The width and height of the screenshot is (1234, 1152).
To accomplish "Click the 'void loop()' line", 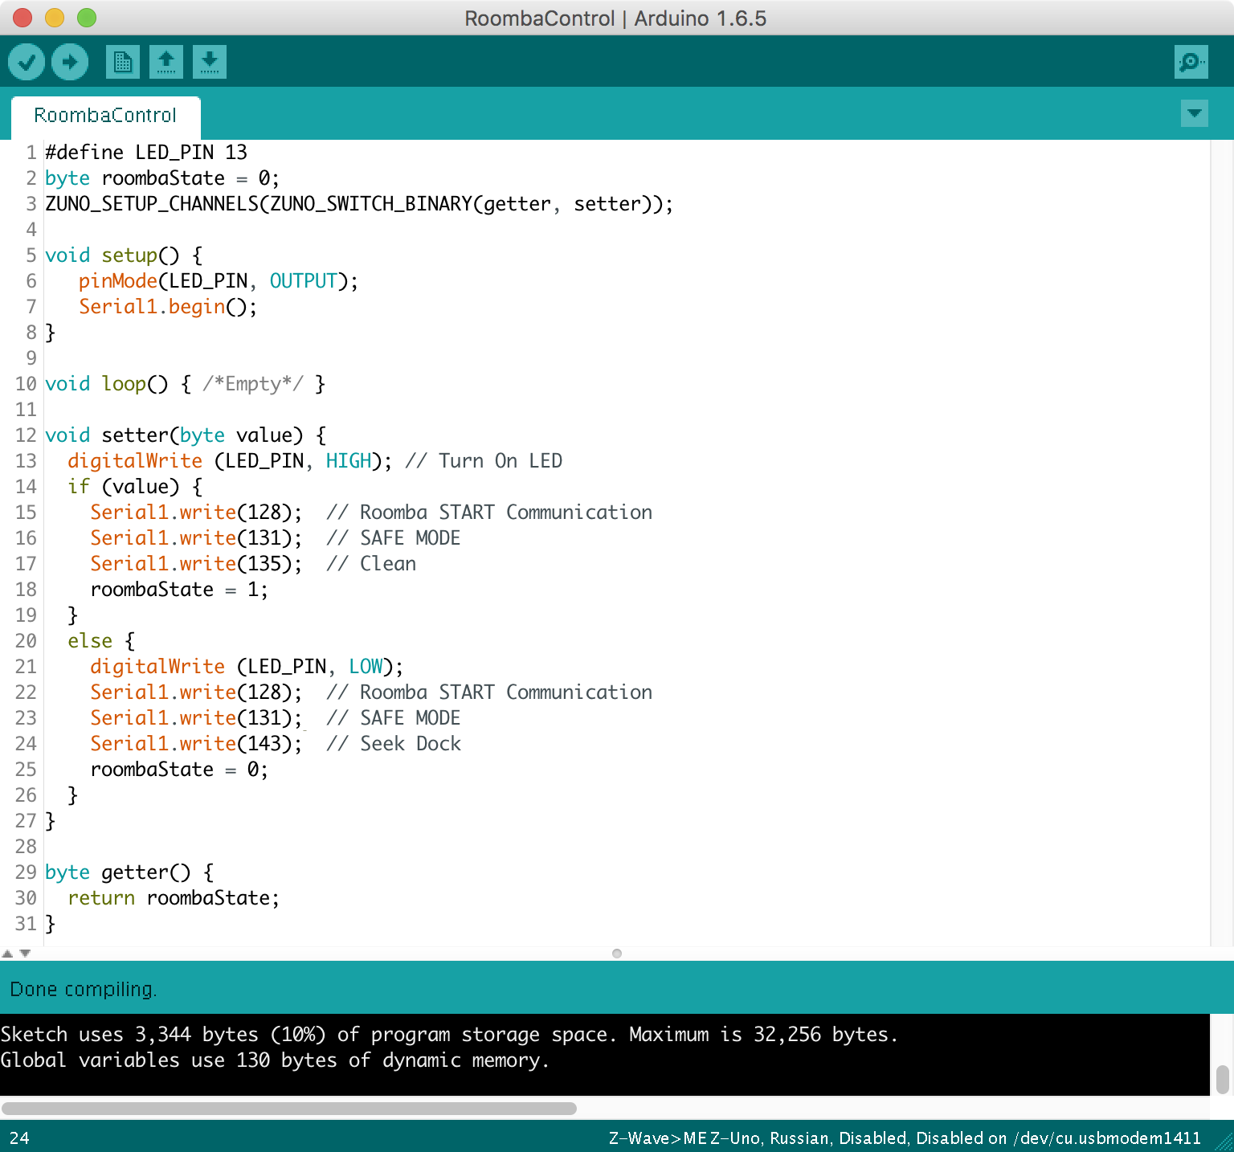I will pos(186,384).
